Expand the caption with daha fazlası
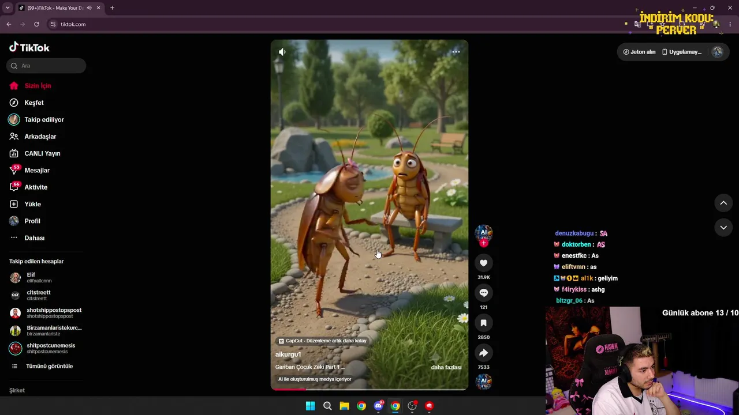 click(446, 367)
